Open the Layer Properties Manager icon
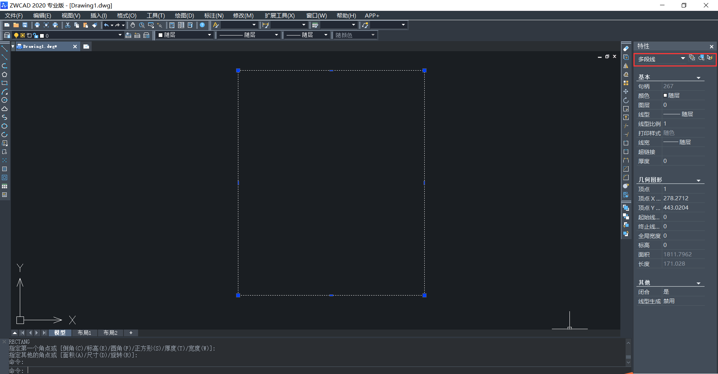The width and height of the screenshot is (718, 374). coord(7,35)
